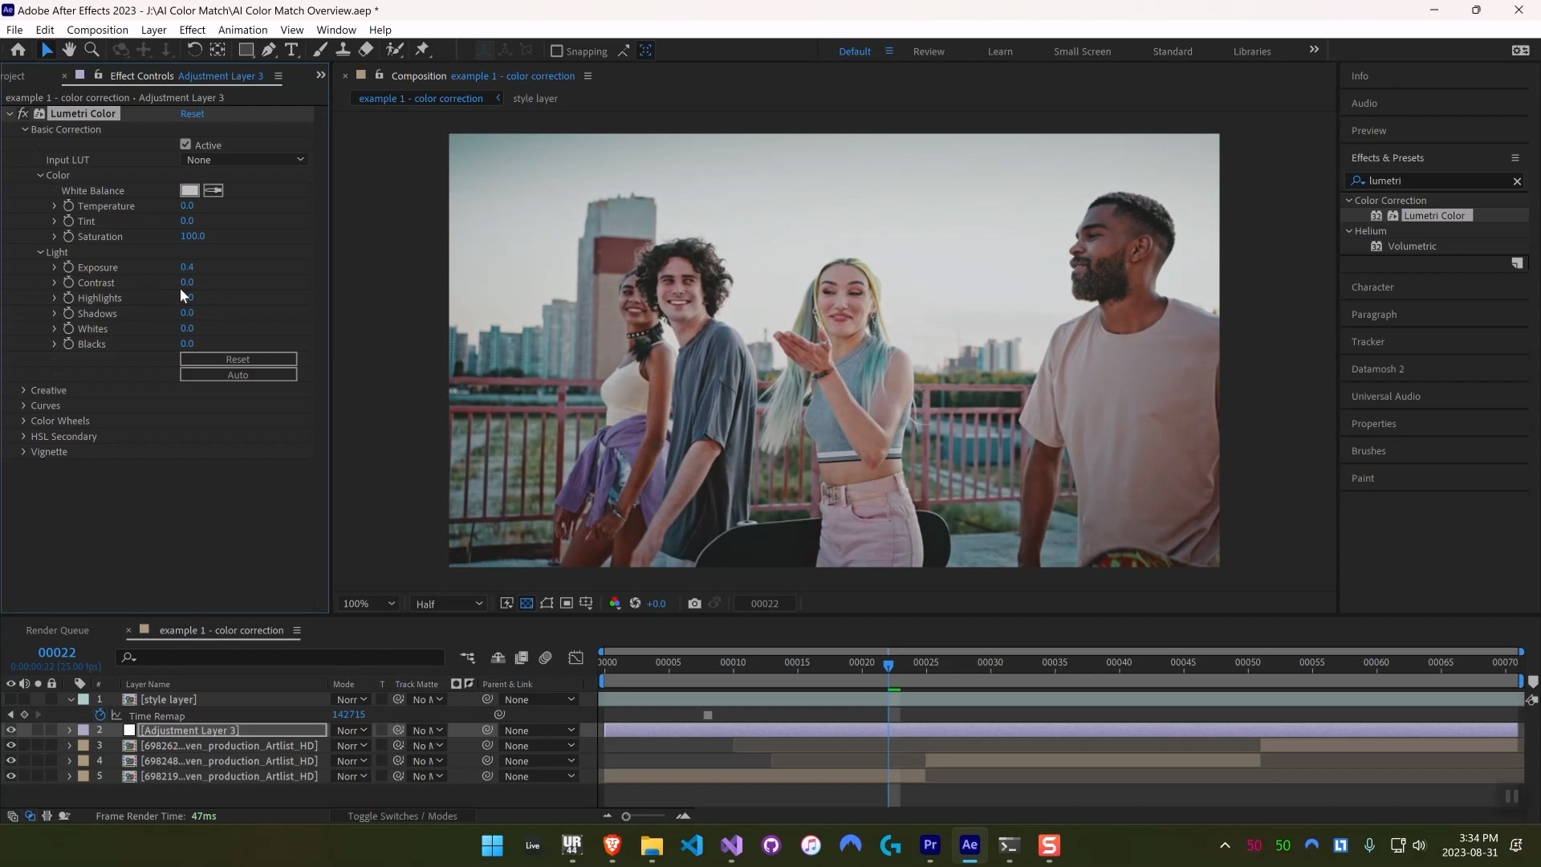
Task: Open the Animation menu
Action: click(x=242, y=30)
